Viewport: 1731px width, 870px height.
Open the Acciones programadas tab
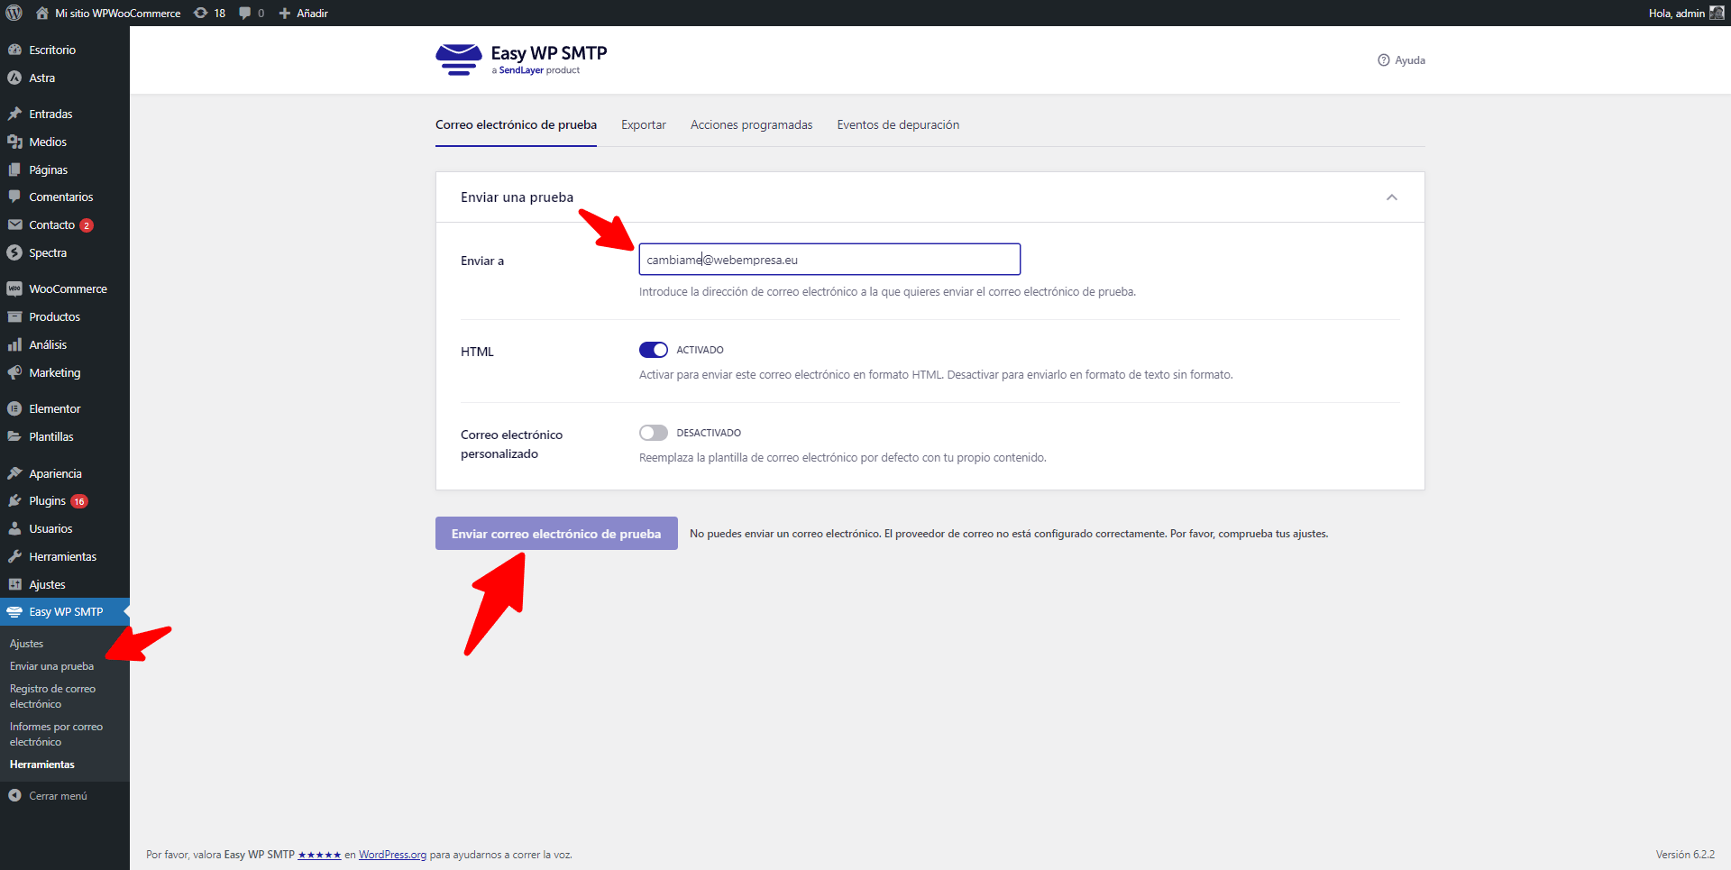752,125
